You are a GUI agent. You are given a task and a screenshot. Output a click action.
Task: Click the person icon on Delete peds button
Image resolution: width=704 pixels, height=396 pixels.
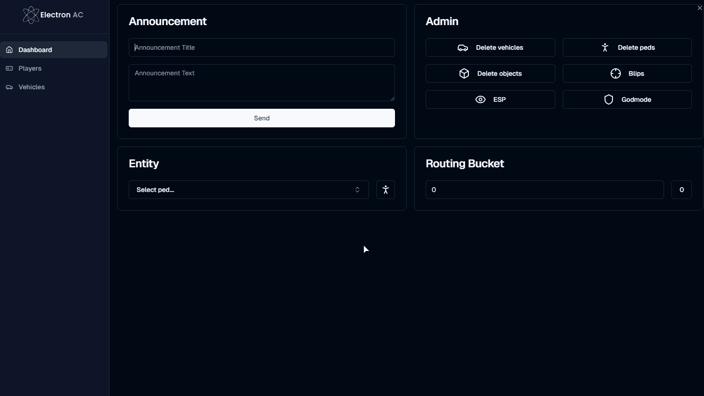605,47
